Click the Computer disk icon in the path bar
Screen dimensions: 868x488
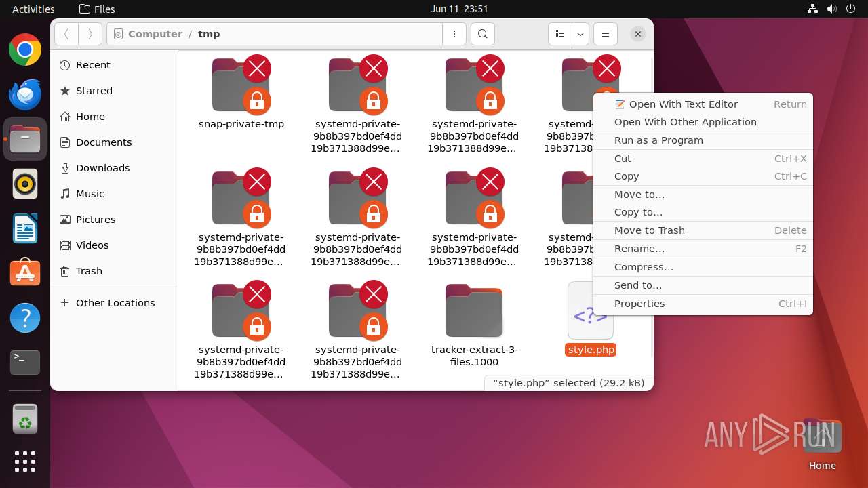[x=118, y=34]
